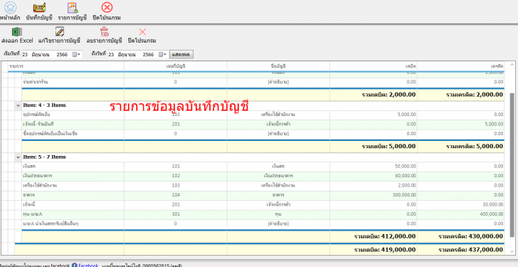Collapse the Item: 5 - 7 Items group
Viewport: 518px width, 267px height.
[x=18, y=157]
